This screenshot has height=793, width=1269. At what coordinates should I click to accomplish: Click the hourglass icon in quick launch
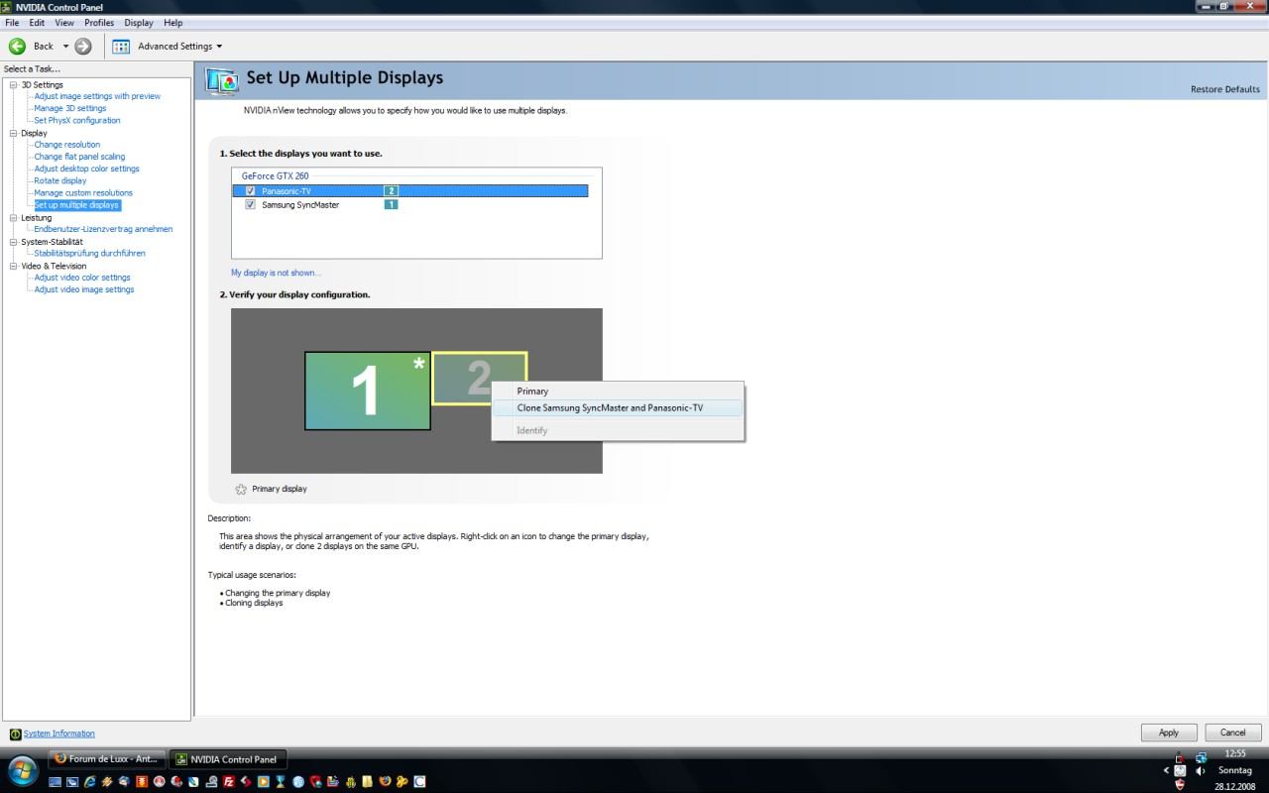tap(281, 782)
